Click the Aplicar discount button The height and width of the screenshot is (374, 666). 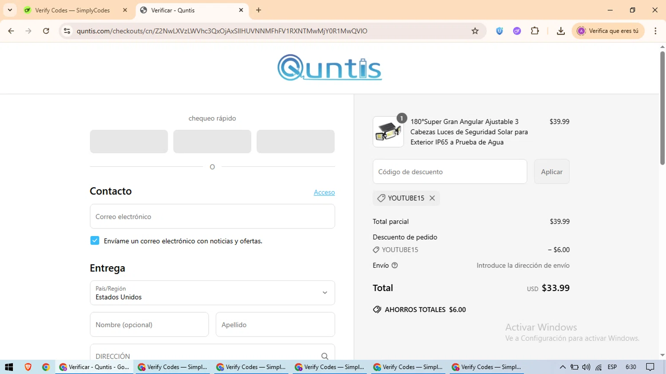pyautogui.click(x=551, y=172)
